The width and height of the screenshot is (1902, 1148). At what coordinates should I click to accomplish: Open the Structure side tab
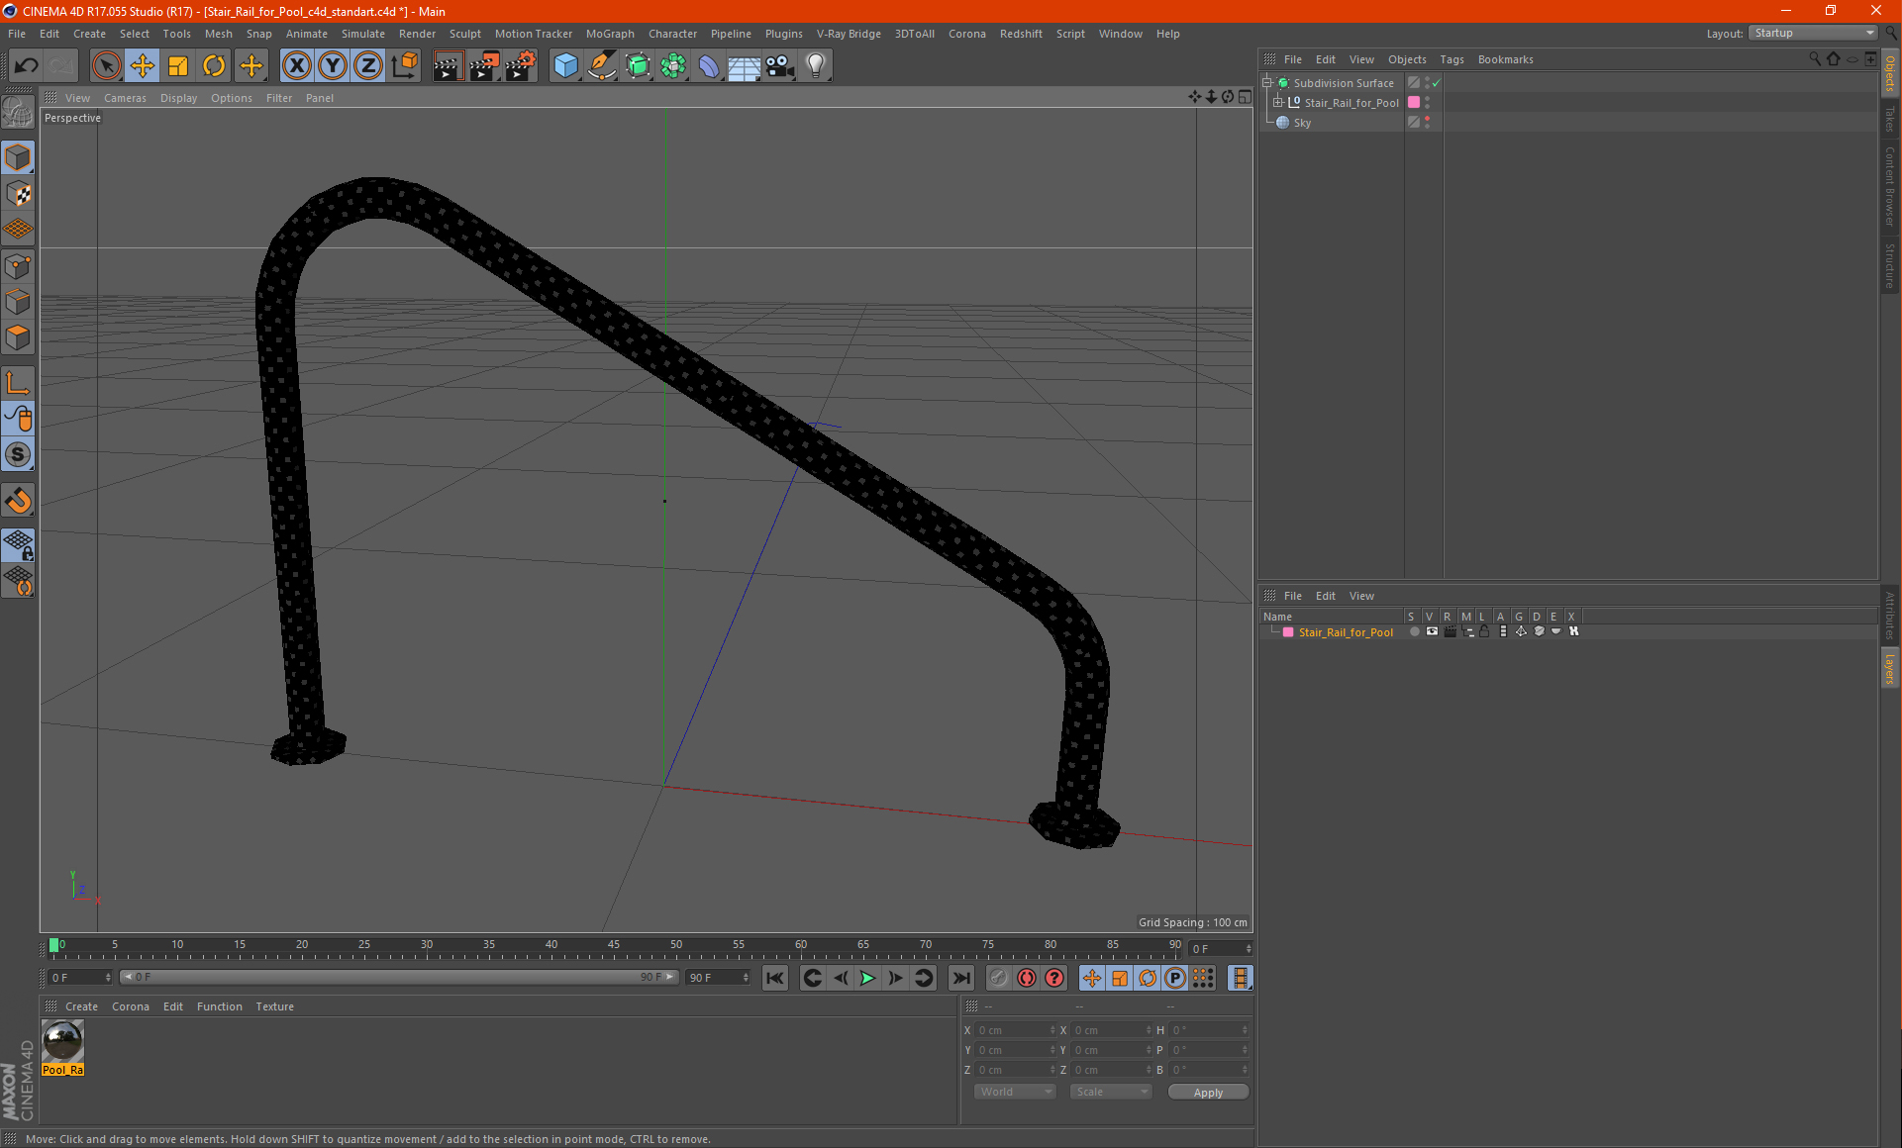coord(1890,264)
